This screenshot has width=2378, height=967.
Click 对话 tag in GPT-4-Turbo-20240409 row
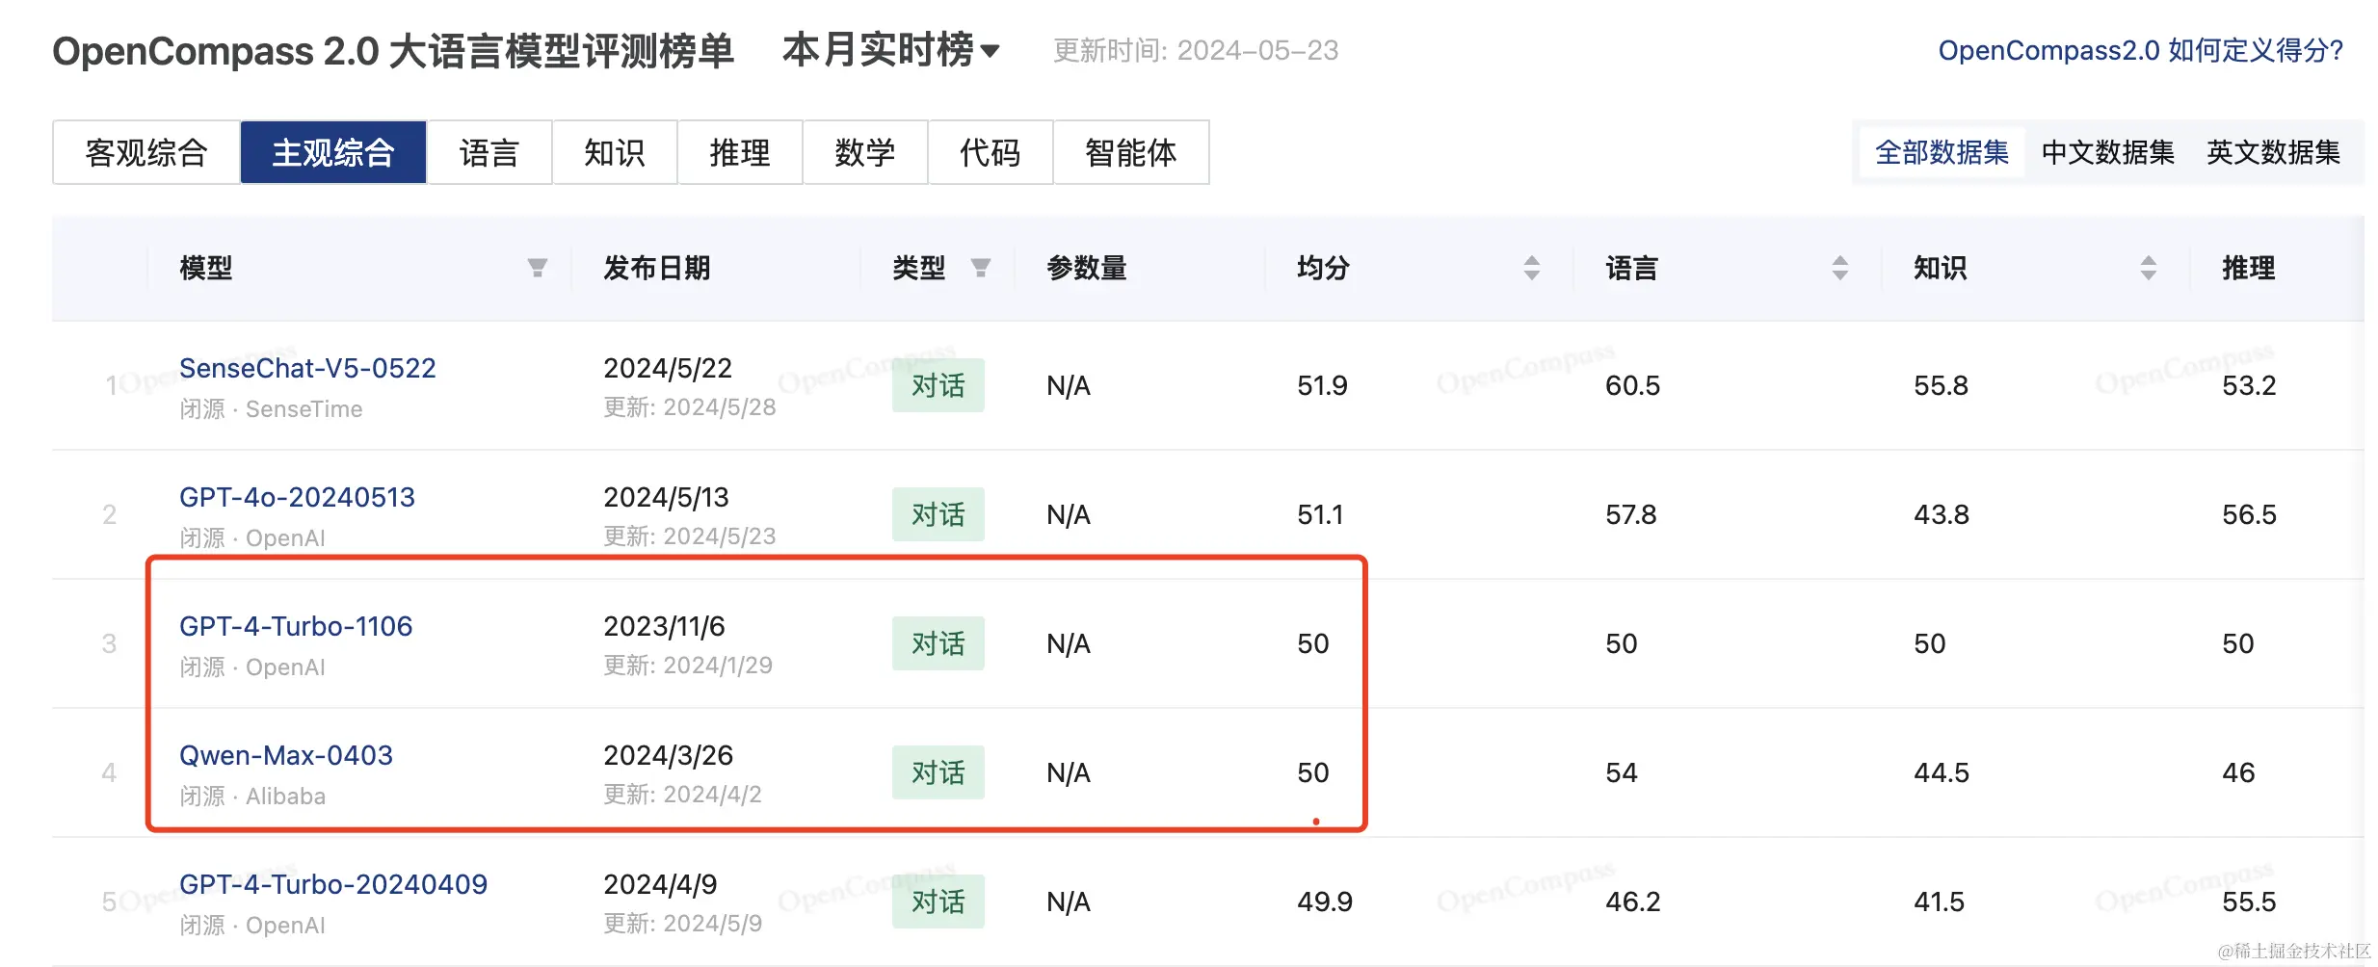pos(938,902)
